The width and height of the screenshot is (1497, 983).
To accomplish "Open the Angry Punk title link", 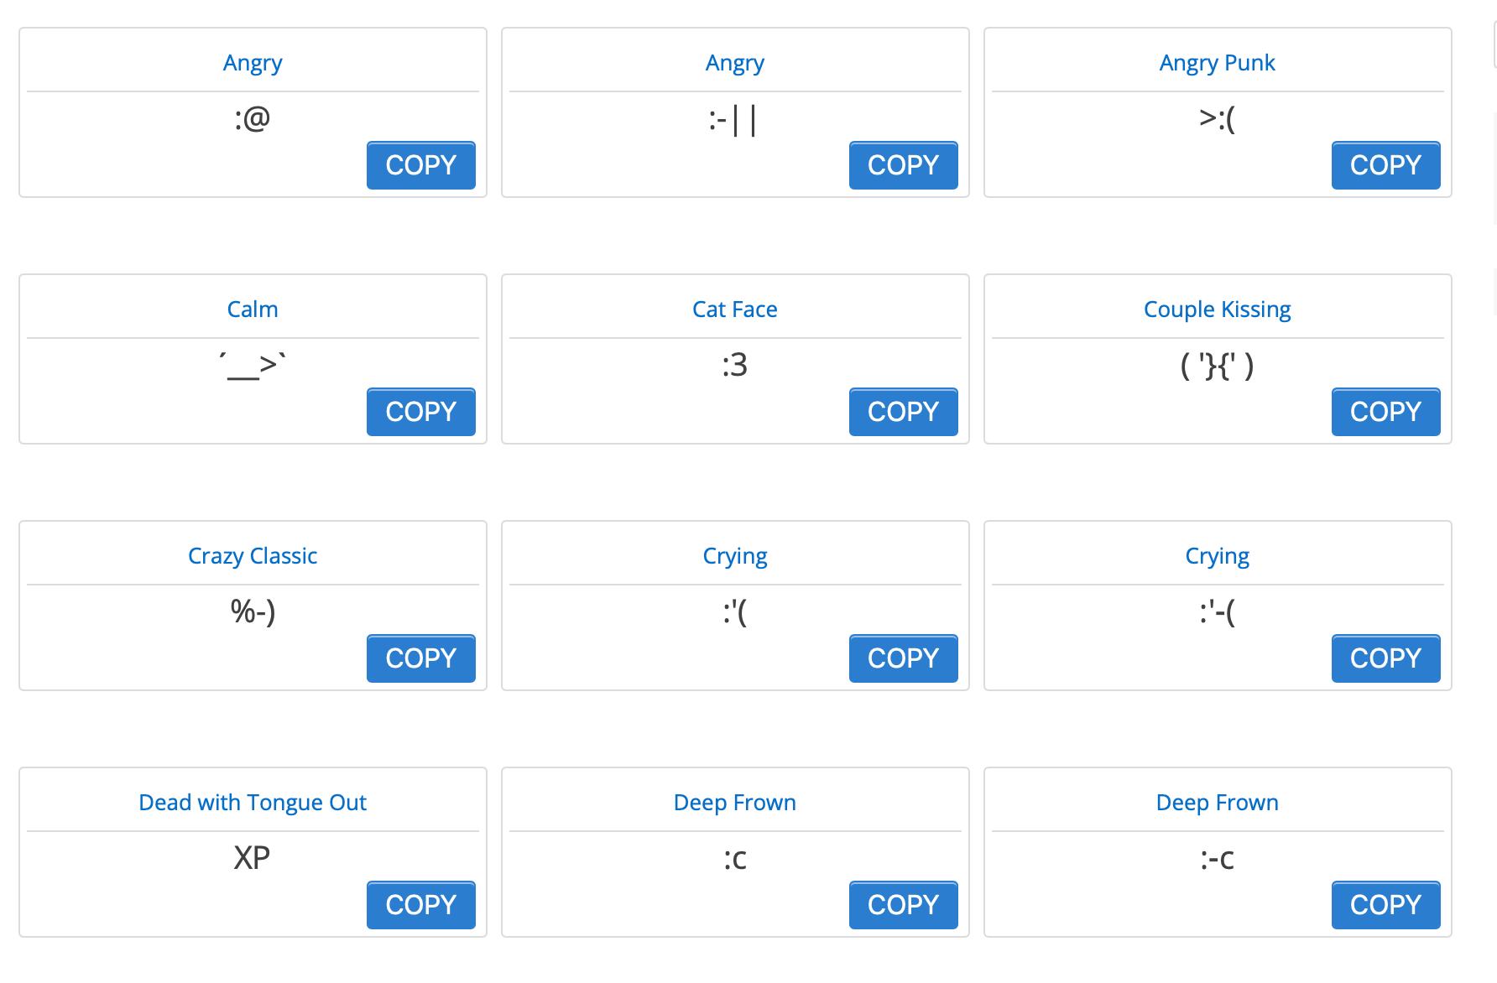I will (x=1217, y=63).
